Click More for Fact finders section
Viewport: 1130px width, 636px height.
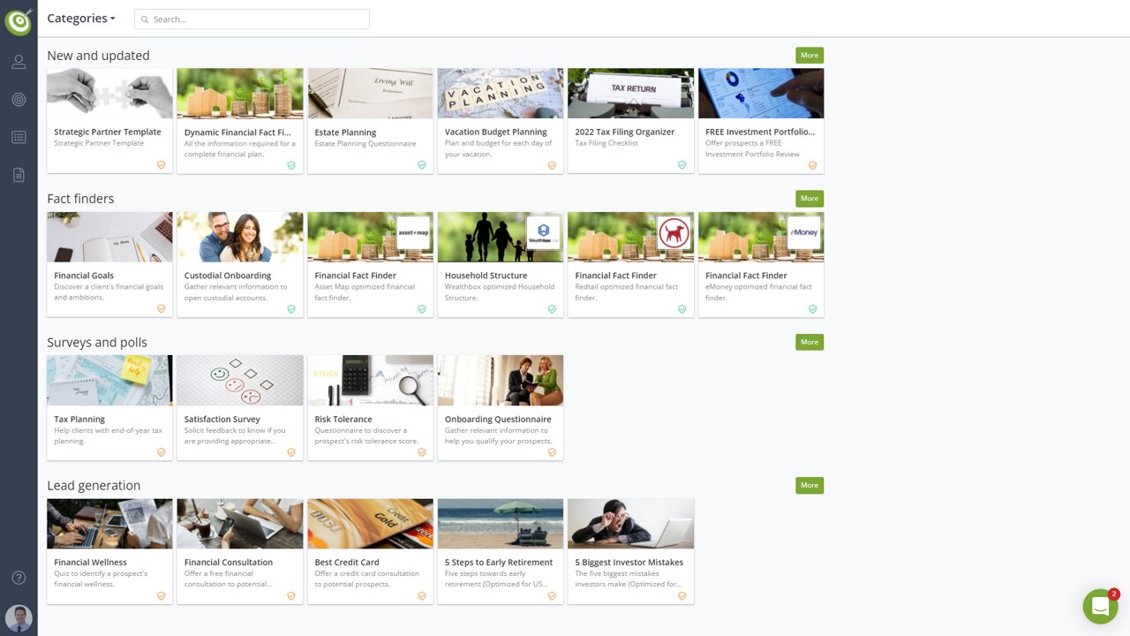[809, 199]
